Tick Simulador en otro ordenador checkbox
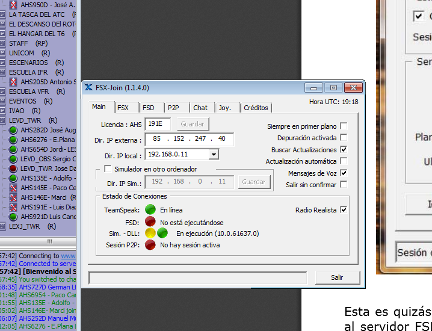 point(108,169)
